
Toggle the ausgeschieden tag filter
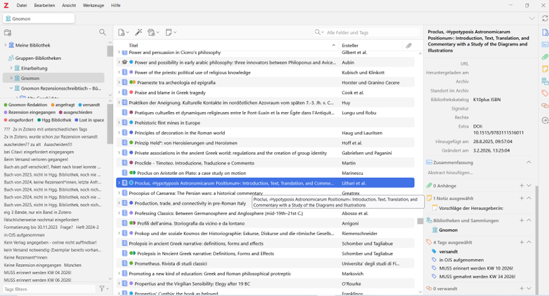click(x=76, y=113)
